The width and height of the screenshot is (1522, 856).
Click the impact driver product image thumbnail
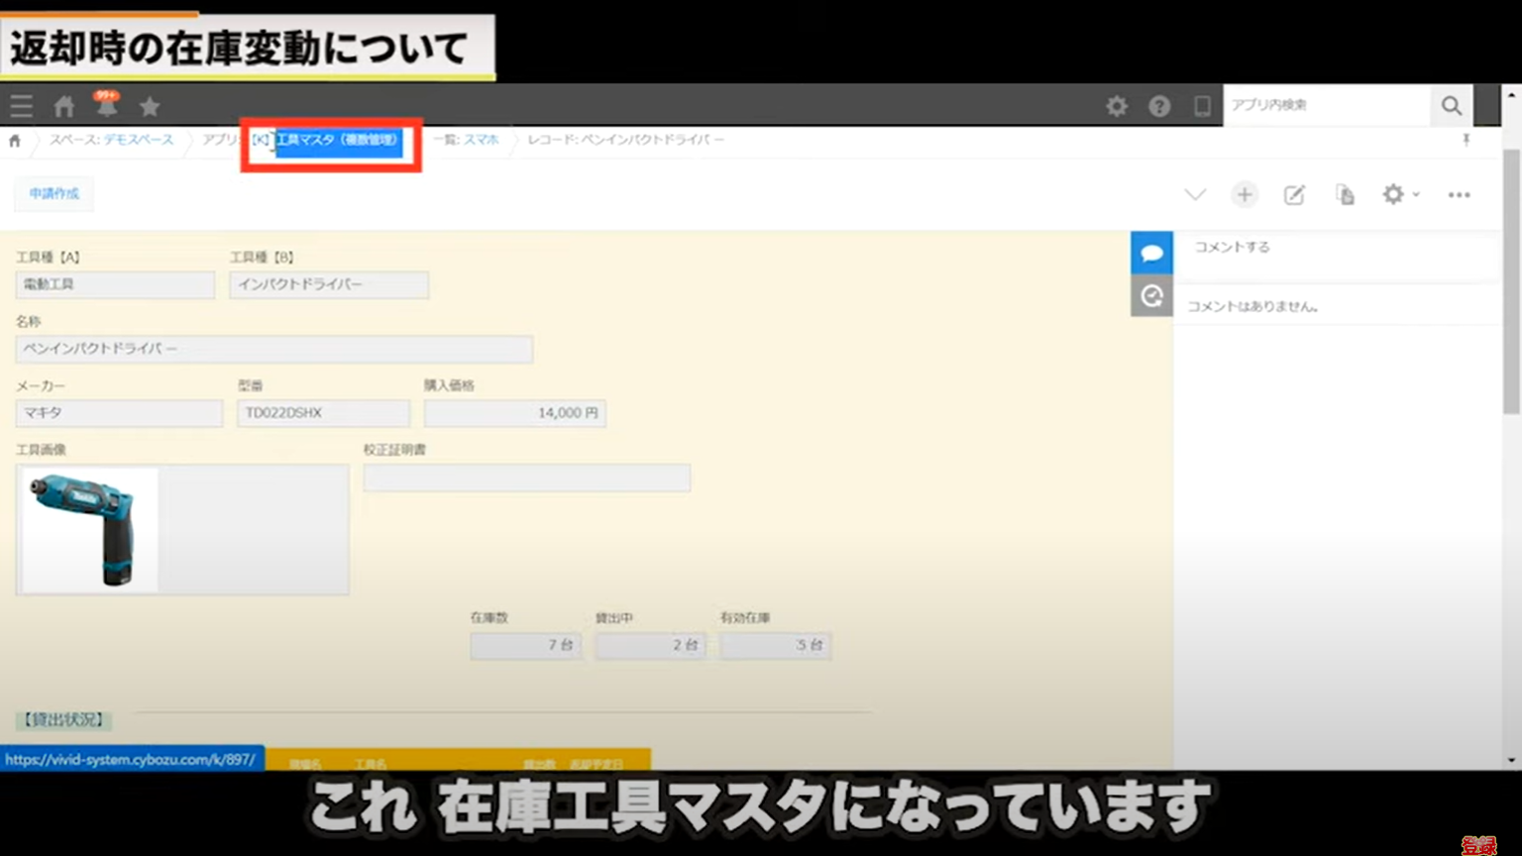88,528
